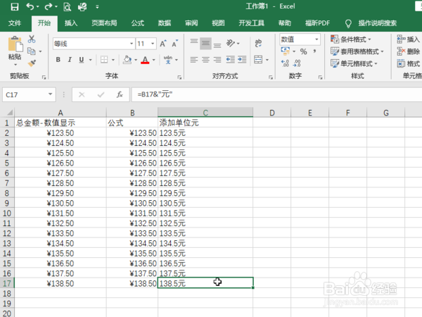The width and height of the screenshot is (422, 317).
Task: Open the number format 数值 dropdown
Action: coord(316,39)
